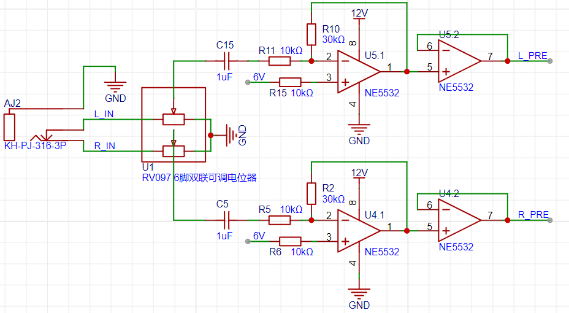
Task: Click the C5 1uF value text
Action: 224,236
